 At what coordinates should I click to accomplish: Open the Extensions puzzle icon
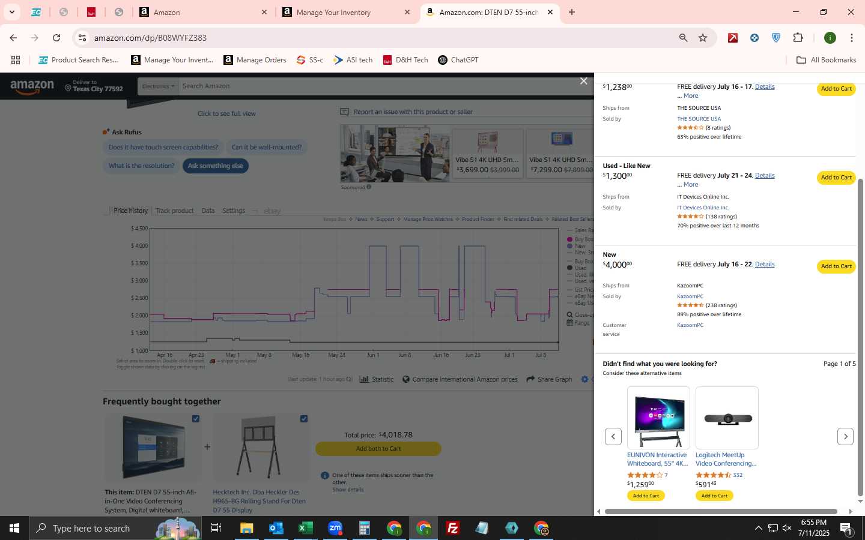click(798, 38)
